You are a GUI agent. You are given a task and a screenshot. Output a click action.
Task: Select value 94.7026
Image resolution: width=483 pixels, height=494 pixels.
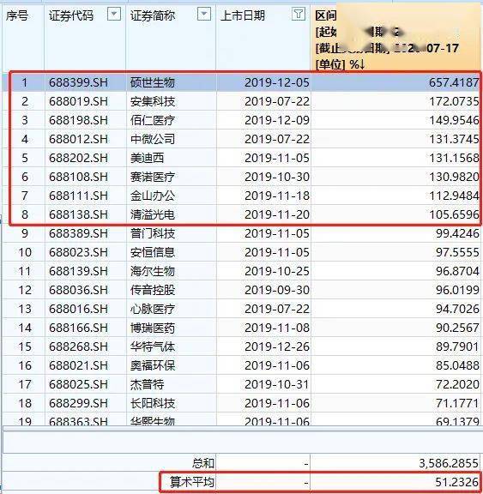(457, 309)
